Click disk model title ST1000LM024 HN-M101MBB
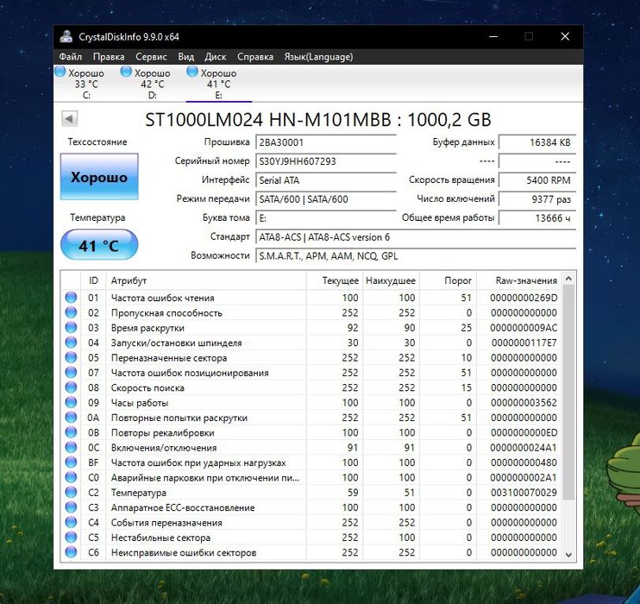The height and width of the screenshot is (604, 640). point(318,120)
